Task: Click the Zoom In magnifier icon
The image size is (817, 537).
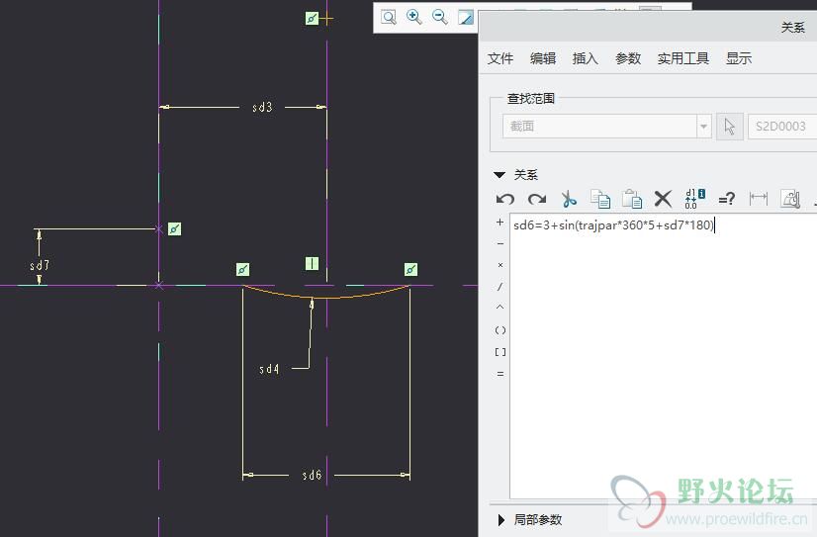Action: tap(414, 17)
